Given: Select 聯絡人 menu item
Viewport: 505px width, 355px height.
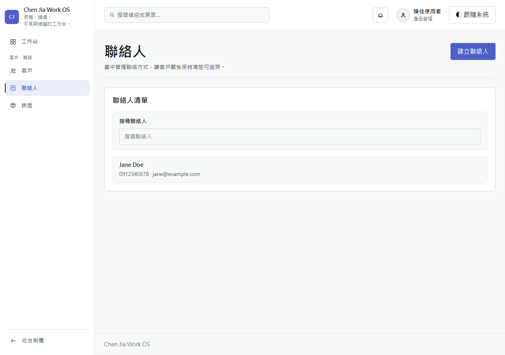Looking at the screenshot, I should pyautogui.click(x=47, y=88).
